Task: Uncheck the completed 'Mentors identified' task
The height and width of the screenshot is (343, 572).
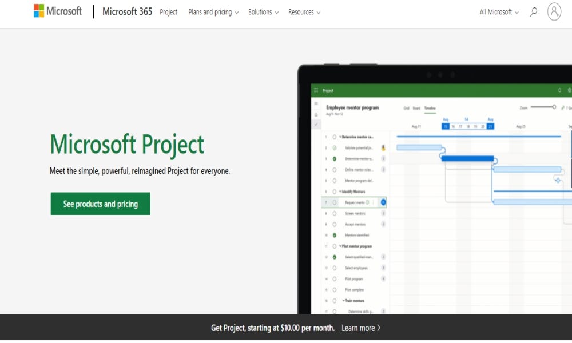Action: 335,235
